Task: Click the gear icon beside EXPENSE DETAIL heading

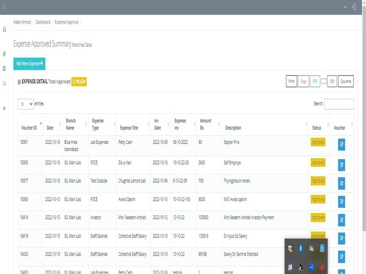Action: [x=19, y=82]
